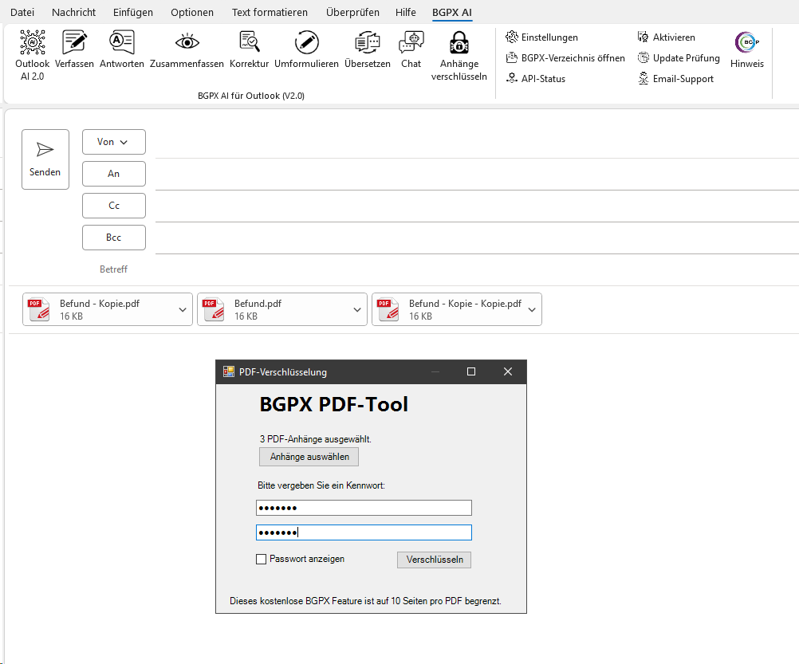Enable the Passwort anzeigen checkbox
This screenshot has width=799, height=664.
pos(261,560)
